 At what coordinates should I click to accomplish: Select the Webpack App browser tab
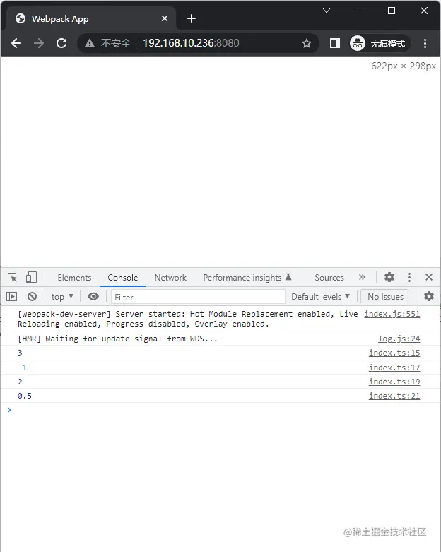click(x=91, y=18)
